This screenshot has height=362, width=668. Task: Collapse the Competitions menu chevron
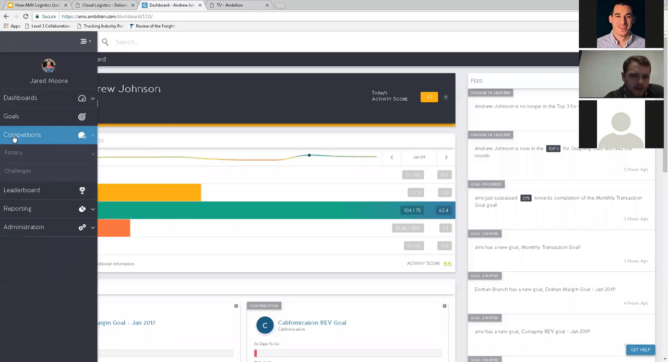93,135
